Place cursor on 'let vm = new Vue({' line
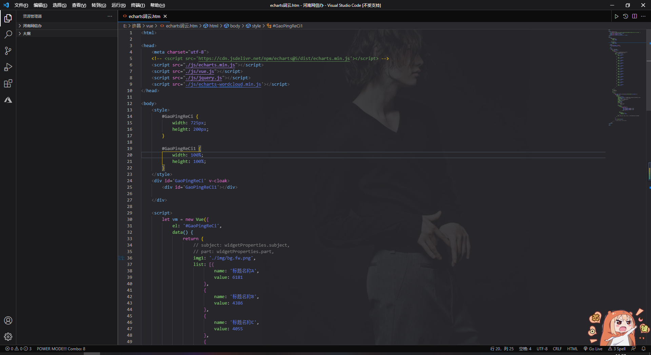The image size is (651, 355). point(185,220)
